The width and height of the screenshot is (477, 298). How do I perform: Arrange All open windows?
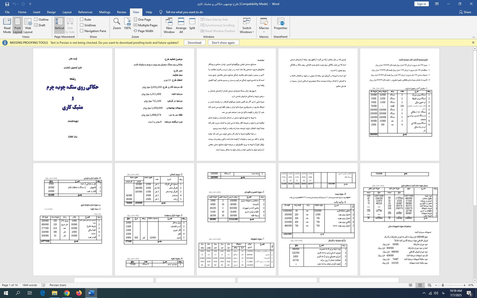(x=181, y=26)
